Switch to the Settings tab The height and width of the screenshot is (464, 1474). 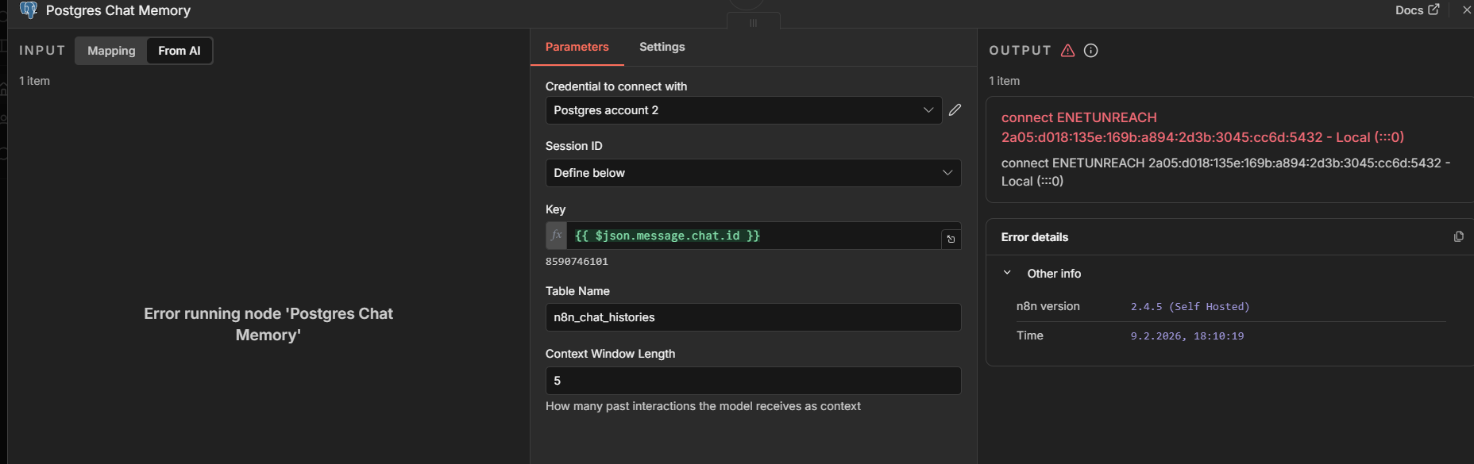662,47
